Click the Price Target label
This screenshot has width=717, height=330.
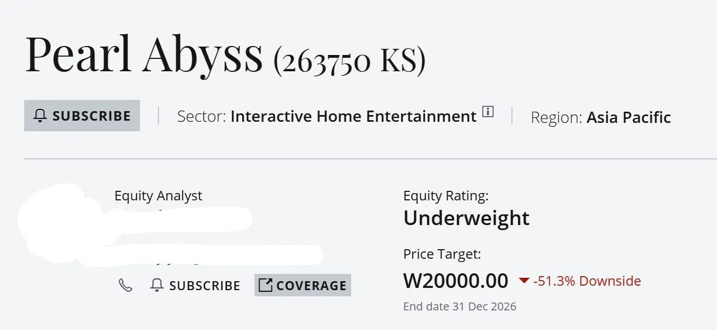pyautogui.click(x=442, y=254)
